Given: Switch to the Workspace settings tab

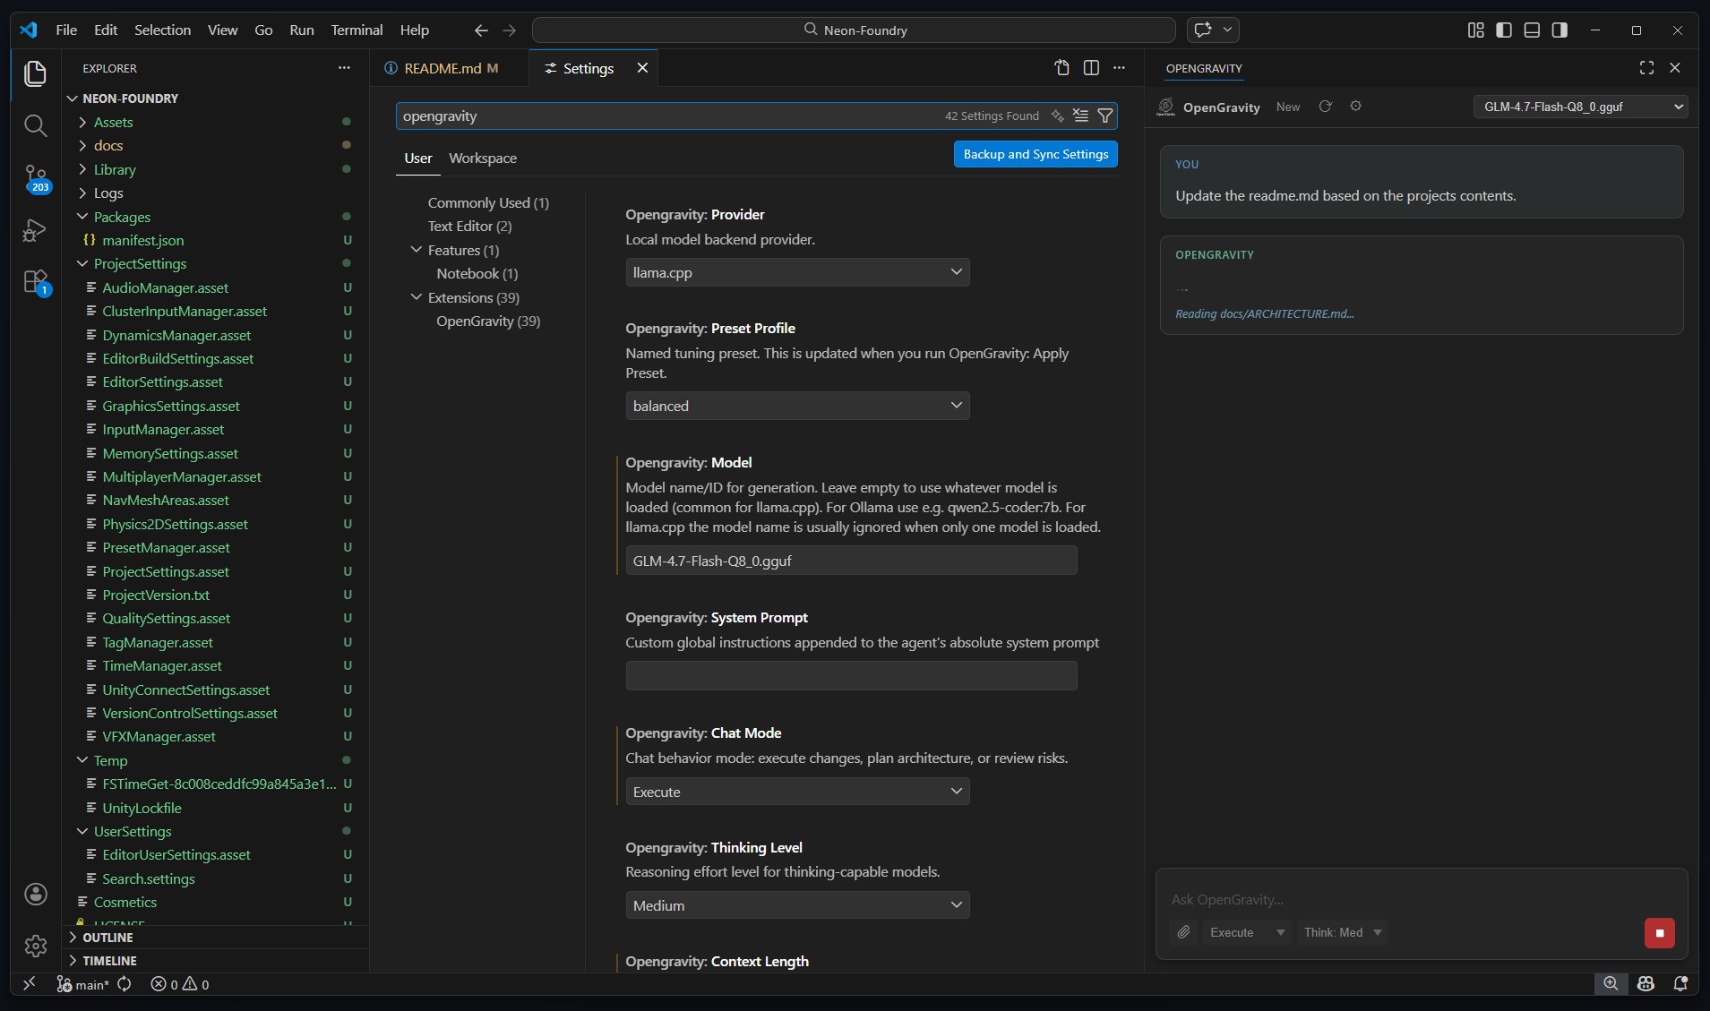Looking at the screenshot, I should [482, 158].
